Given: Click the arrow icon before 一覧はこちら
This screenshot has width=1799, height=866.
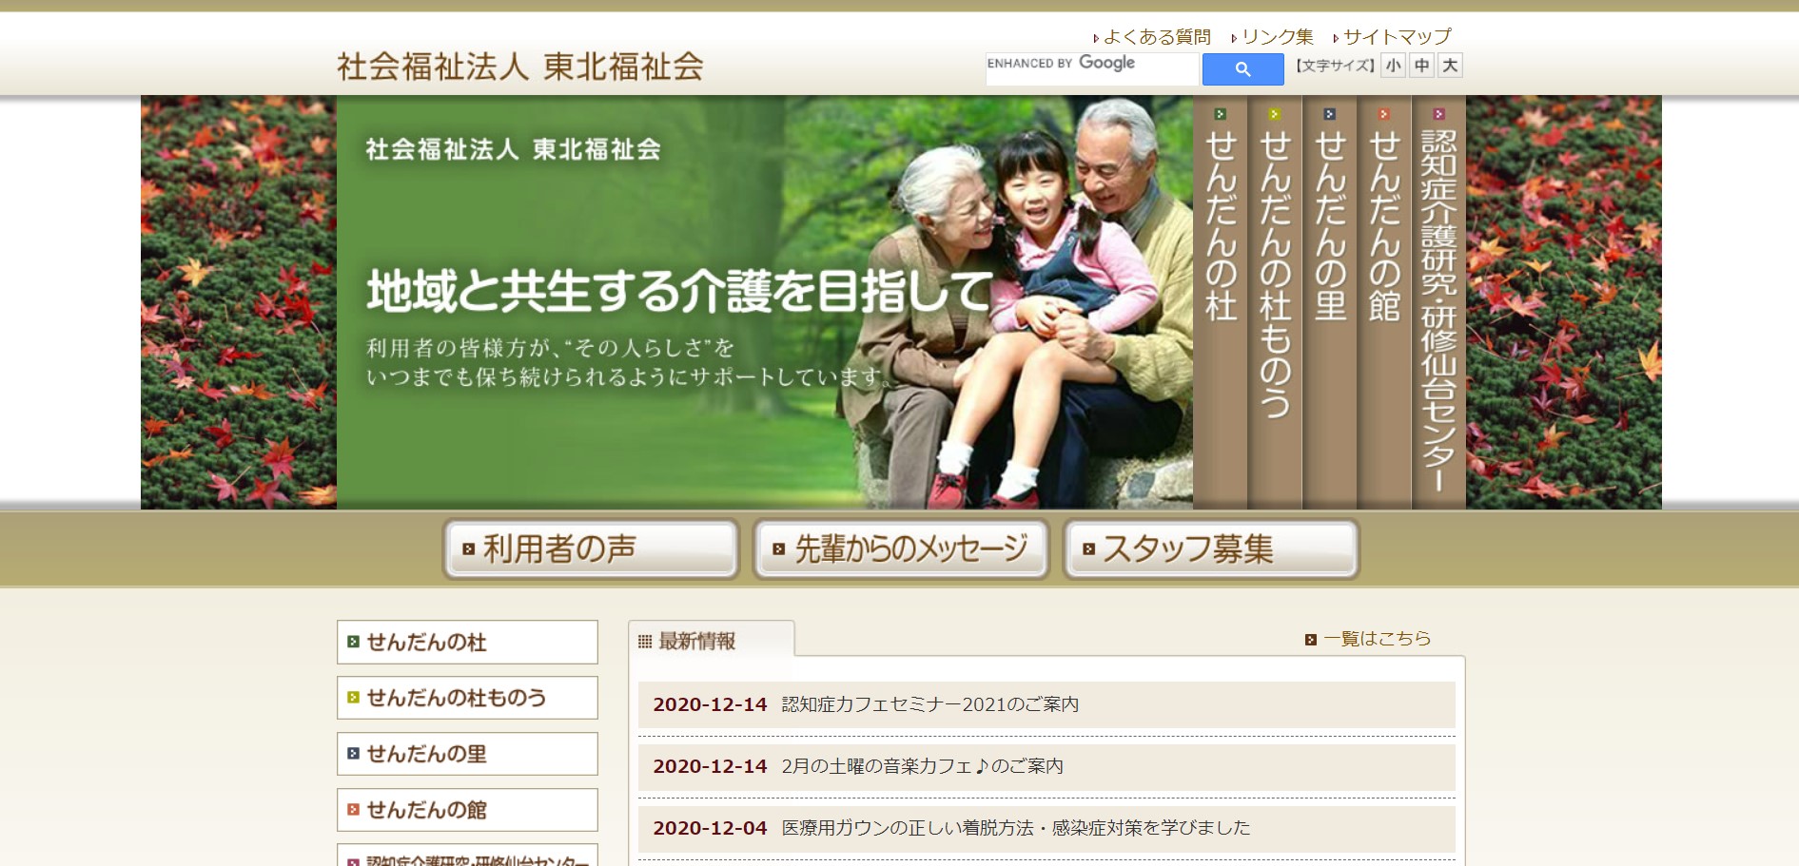Looking at the screenshot, I should pos(1310,640).
